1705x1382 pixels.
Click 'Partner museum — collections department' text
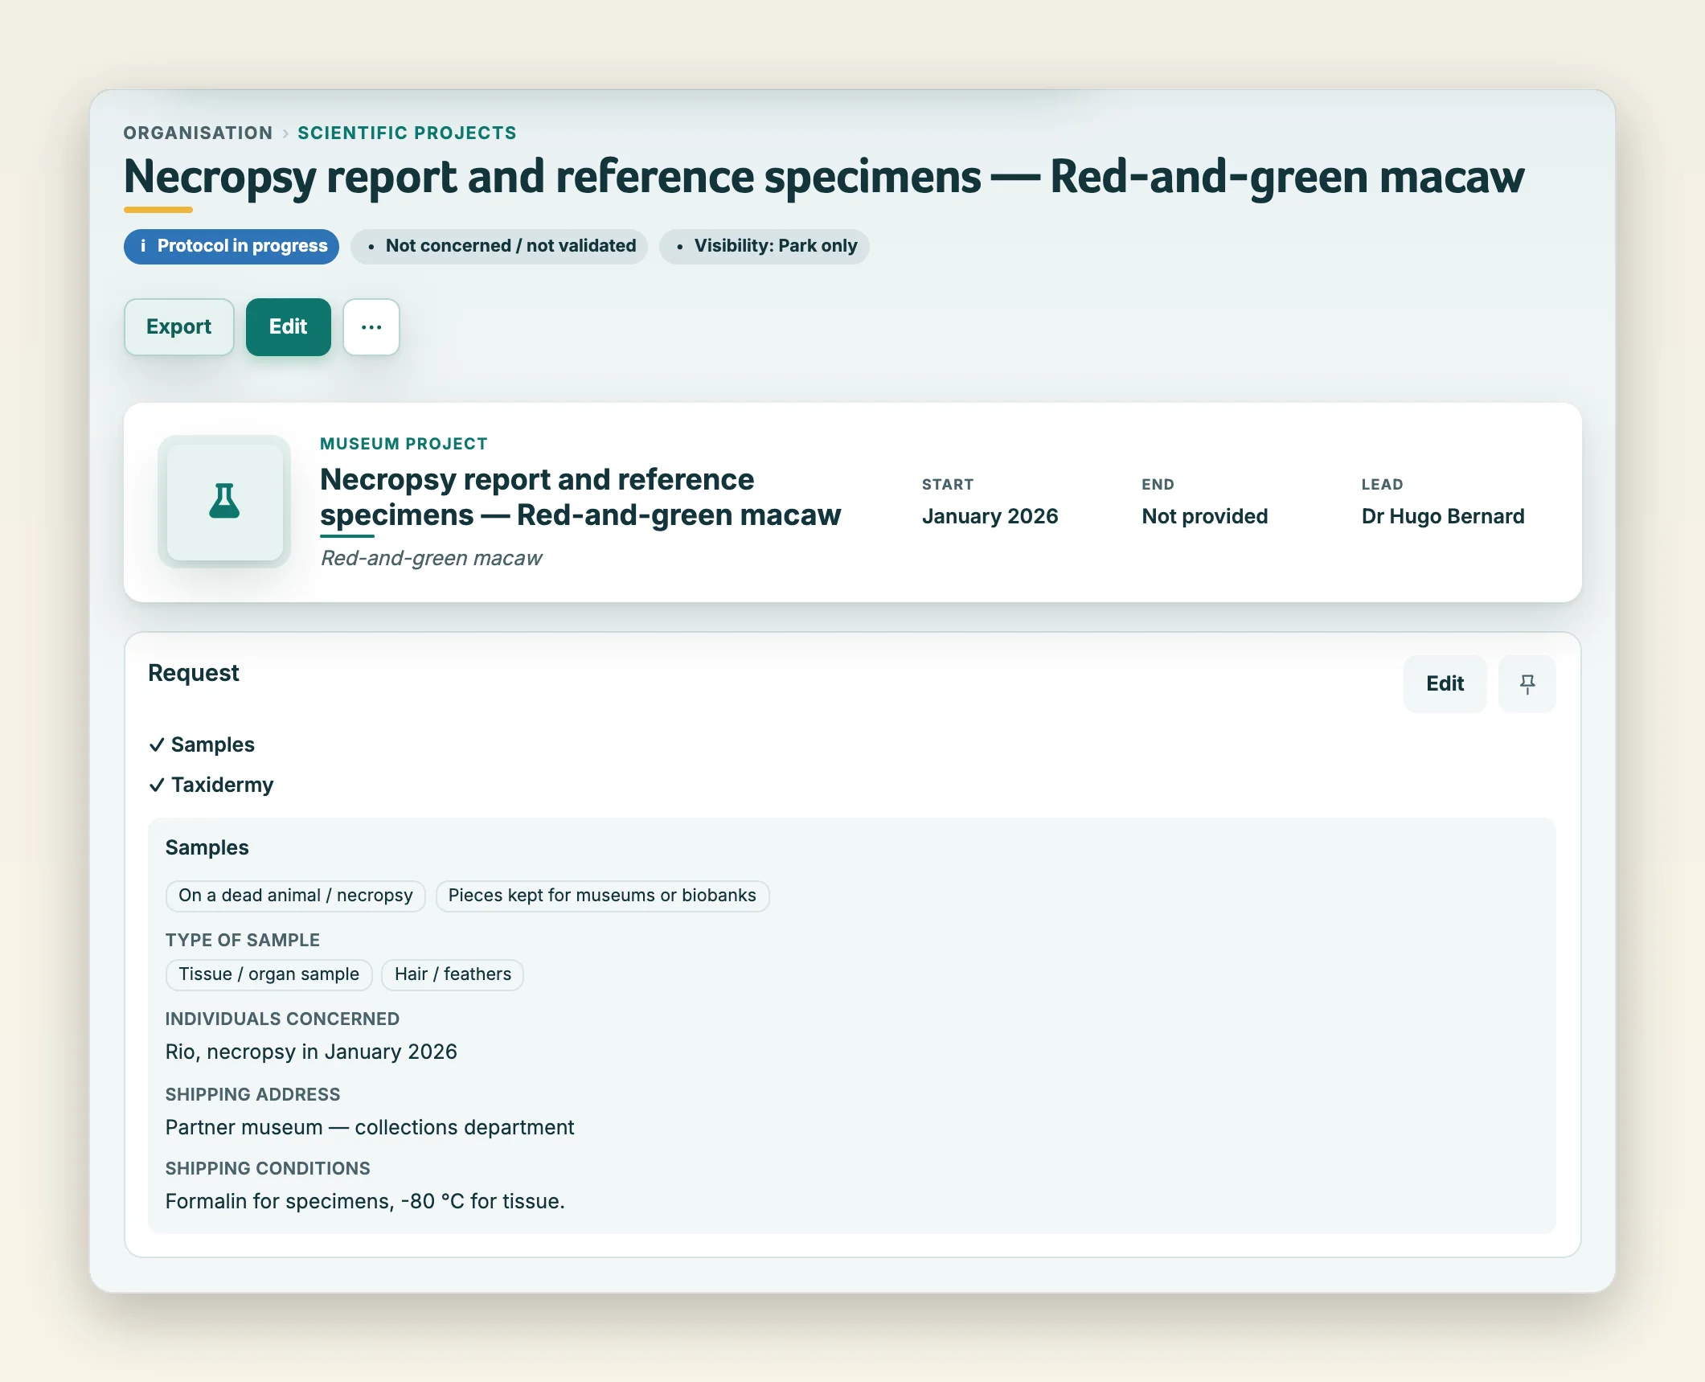(370, 1128)
